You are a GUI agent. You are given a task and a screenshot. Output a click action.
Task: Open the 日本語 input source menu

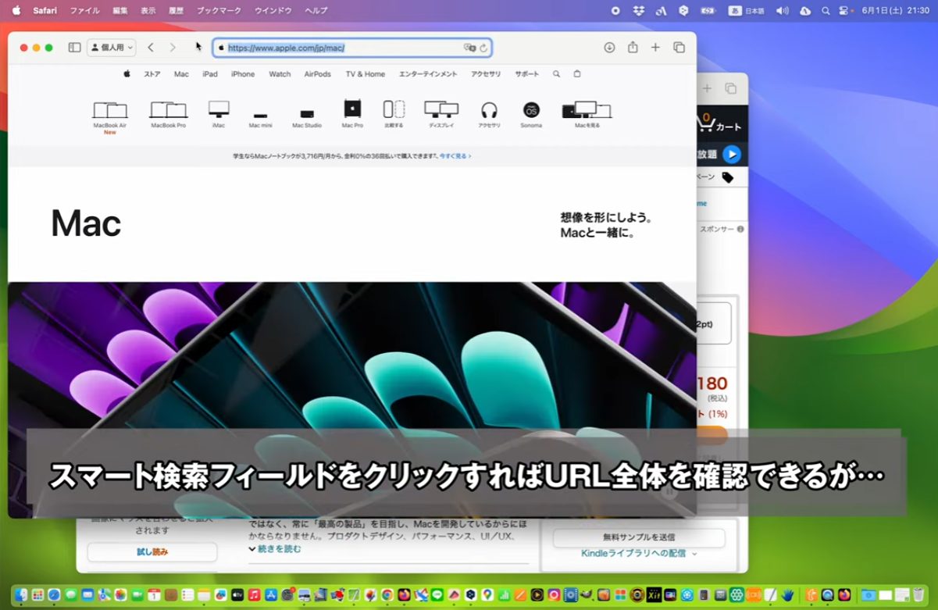coord(746,11)
